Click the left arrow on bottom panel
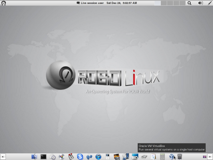The height and width of the screenshot is (160, 213). tap(3, 157)
